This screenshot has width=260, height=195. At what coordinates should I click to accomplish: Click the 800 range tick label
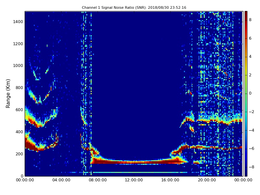click(x=19, y=88)
